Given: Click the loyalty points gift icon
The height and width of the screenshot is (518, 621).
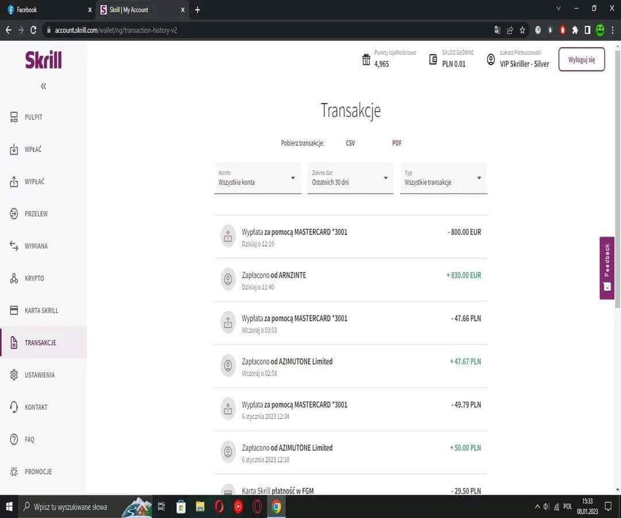Looking at the screenshot, I should coord(366,60).
